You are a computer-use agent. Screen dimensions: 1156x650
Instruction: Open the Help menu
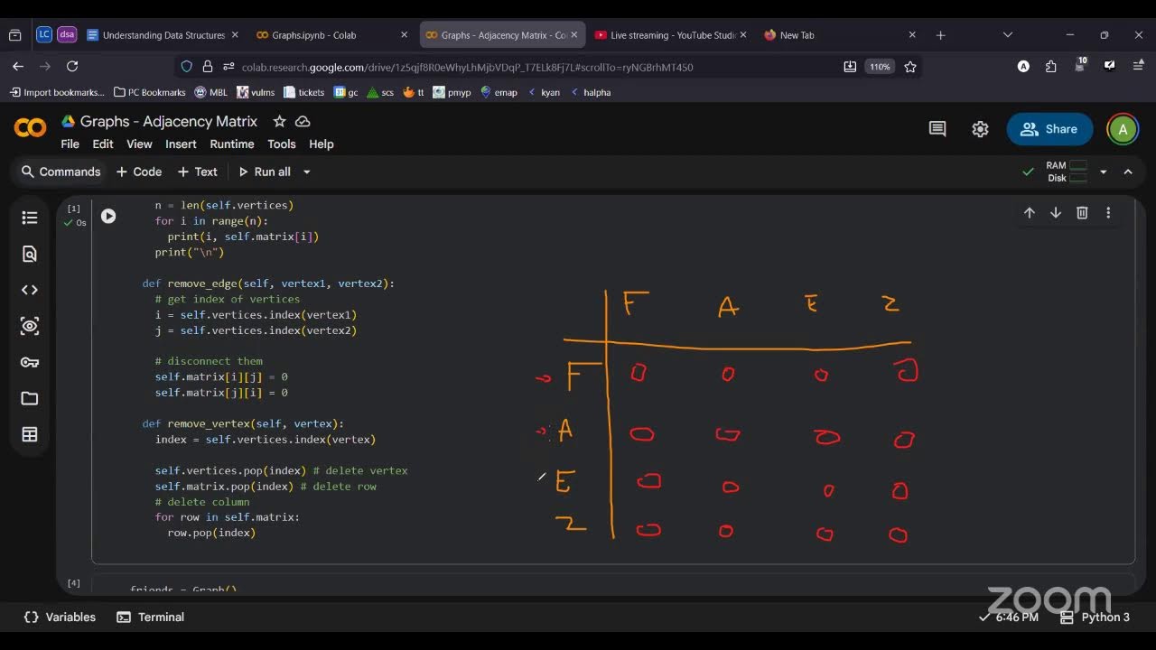tap(322, 144)
